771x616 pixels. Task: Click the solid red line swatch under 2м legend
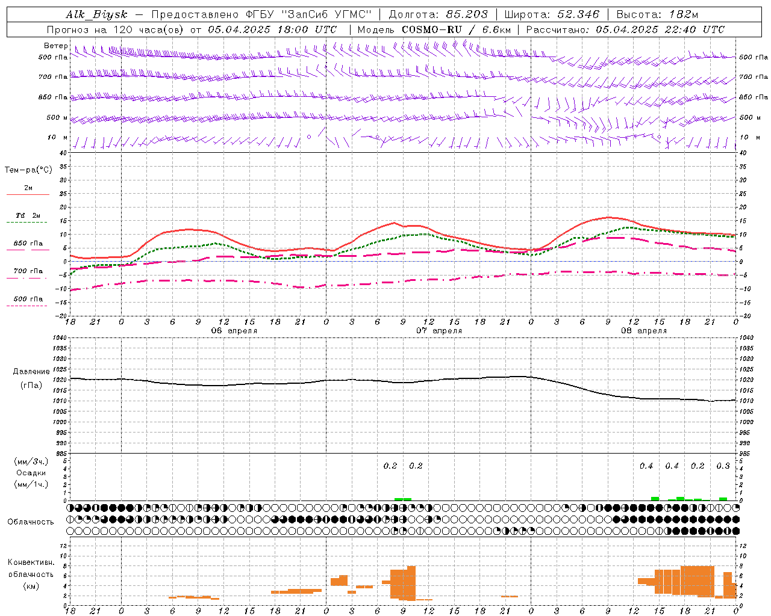click(28, 194)
